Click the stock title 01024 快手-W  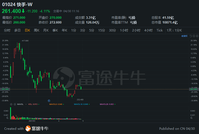17,4
